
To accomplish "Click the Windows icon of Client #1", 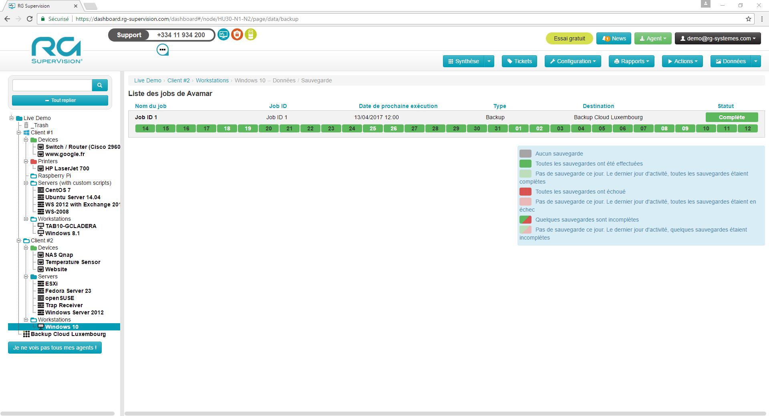I will [x=26, y=132].
